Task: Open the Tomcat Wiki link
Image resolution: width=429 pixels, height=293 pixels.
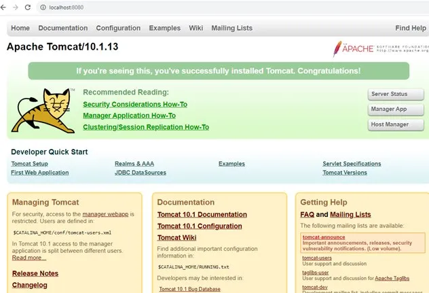Action: (176, 238)
